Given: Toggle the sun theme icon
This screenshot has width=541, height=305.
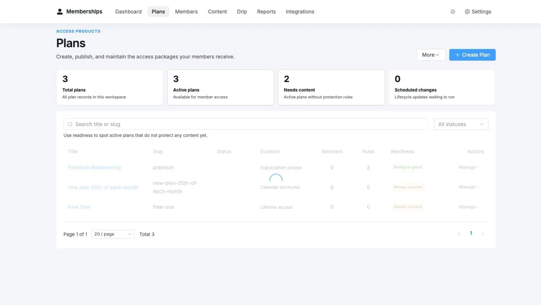Looking at the screenshot, I should [453, 12].
